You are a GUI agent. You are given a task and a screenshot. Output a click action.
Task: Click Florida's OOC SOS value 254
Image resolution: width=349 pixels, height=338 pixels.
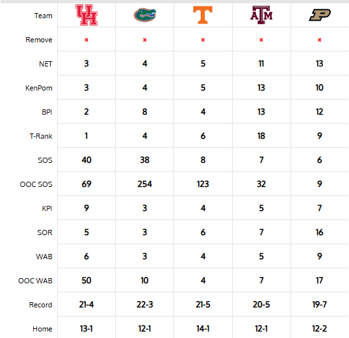145,184
